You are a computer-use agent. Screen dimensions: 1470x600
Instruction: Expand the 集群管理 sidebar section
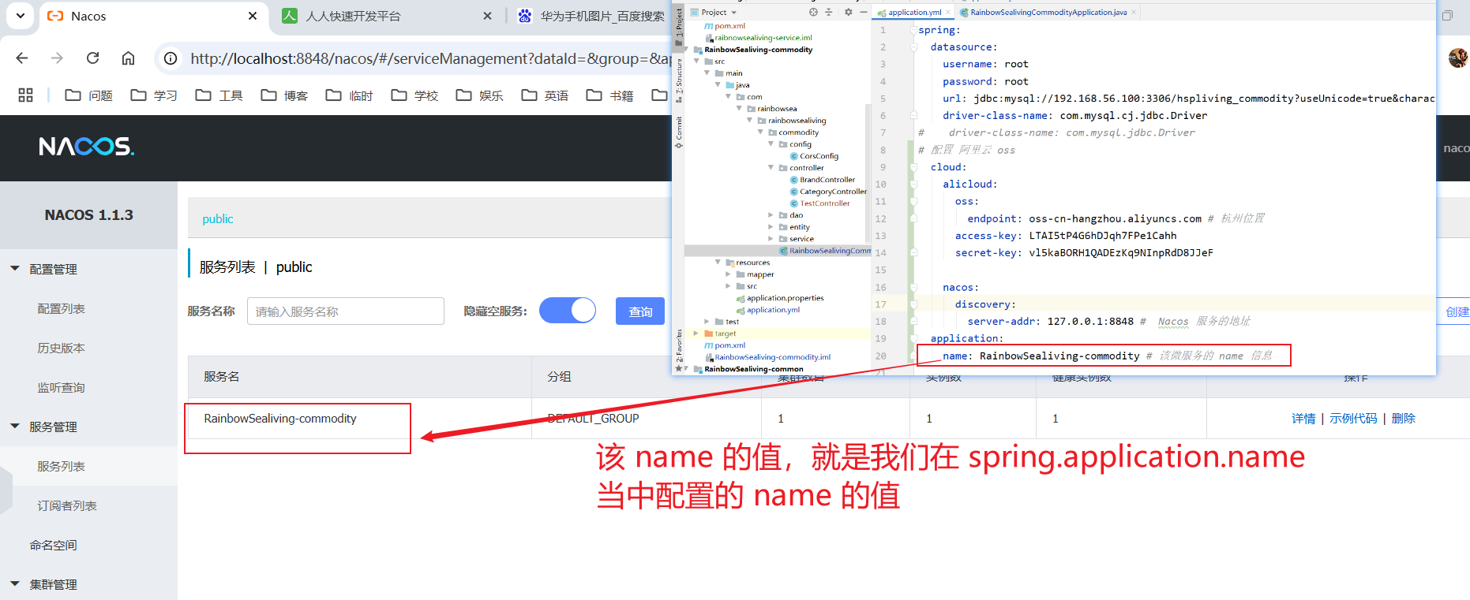(x=15, y=584)
